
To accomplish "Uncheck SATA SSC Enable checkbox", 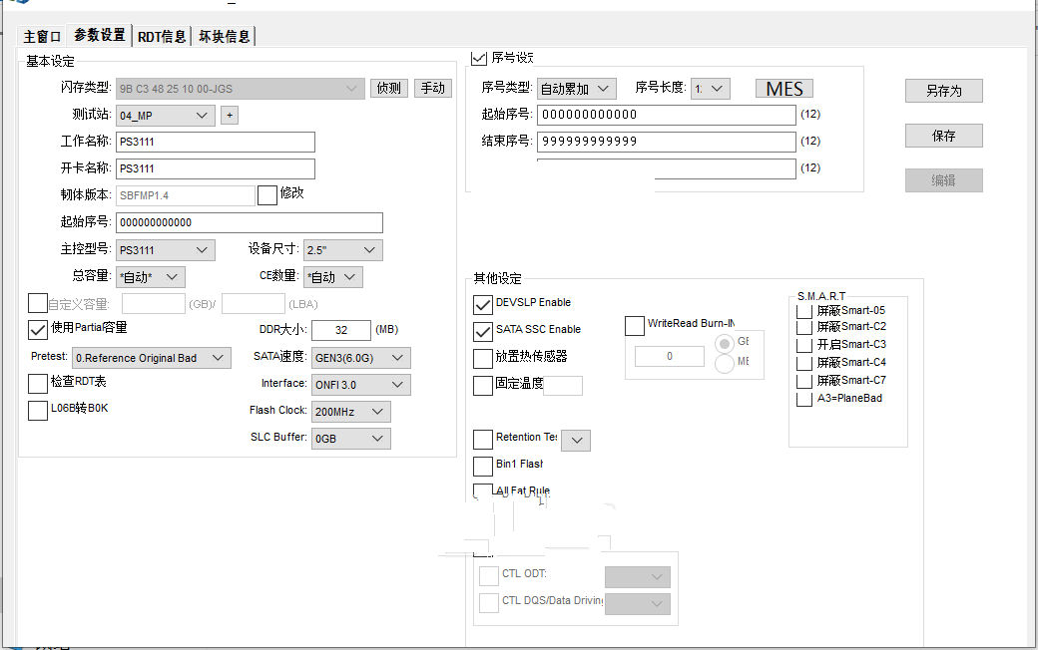I will (x=483, y=331).
